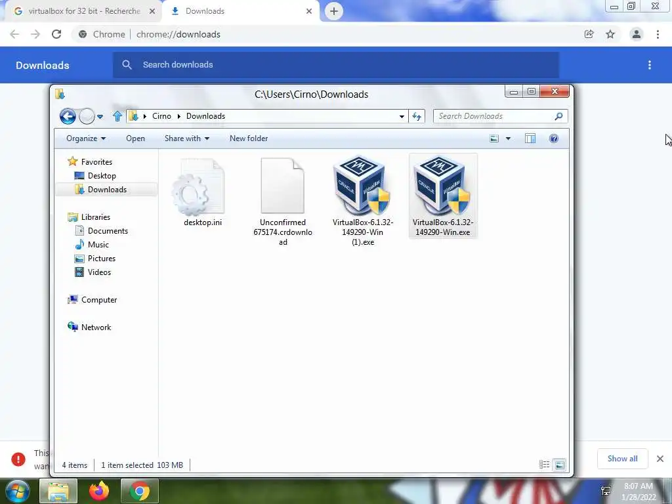The height and width of the screenshot is (504, 672).
Task: Open Downloads page more actions menu
Action: pos(650,65)
